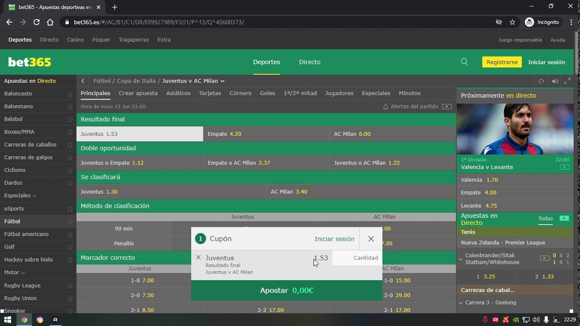Expand the Especiales sidebar category
The height and width of the screenshot is (326, 580).
pyautogui.click(x=20, y=196)
